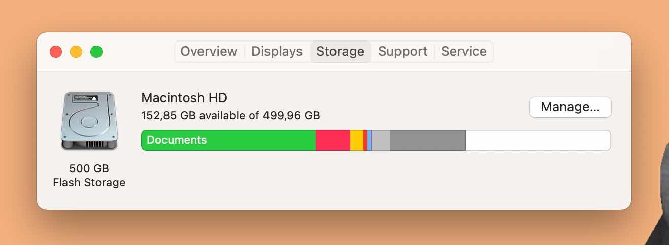This screenshot has width=669, height=245.
Task: Click the Macintosh HD volume name
Action: point(184,98)
